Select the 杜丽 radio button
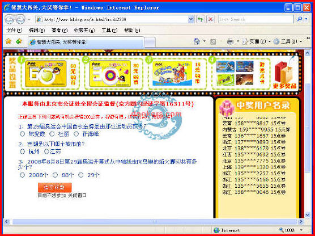Viewport: 315px width, 236px height. [52, 134]
